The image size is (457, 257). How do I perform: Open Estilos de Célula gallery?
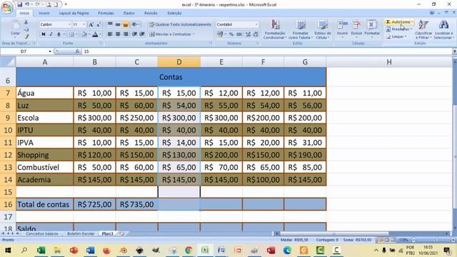click(x=323, y=29)
